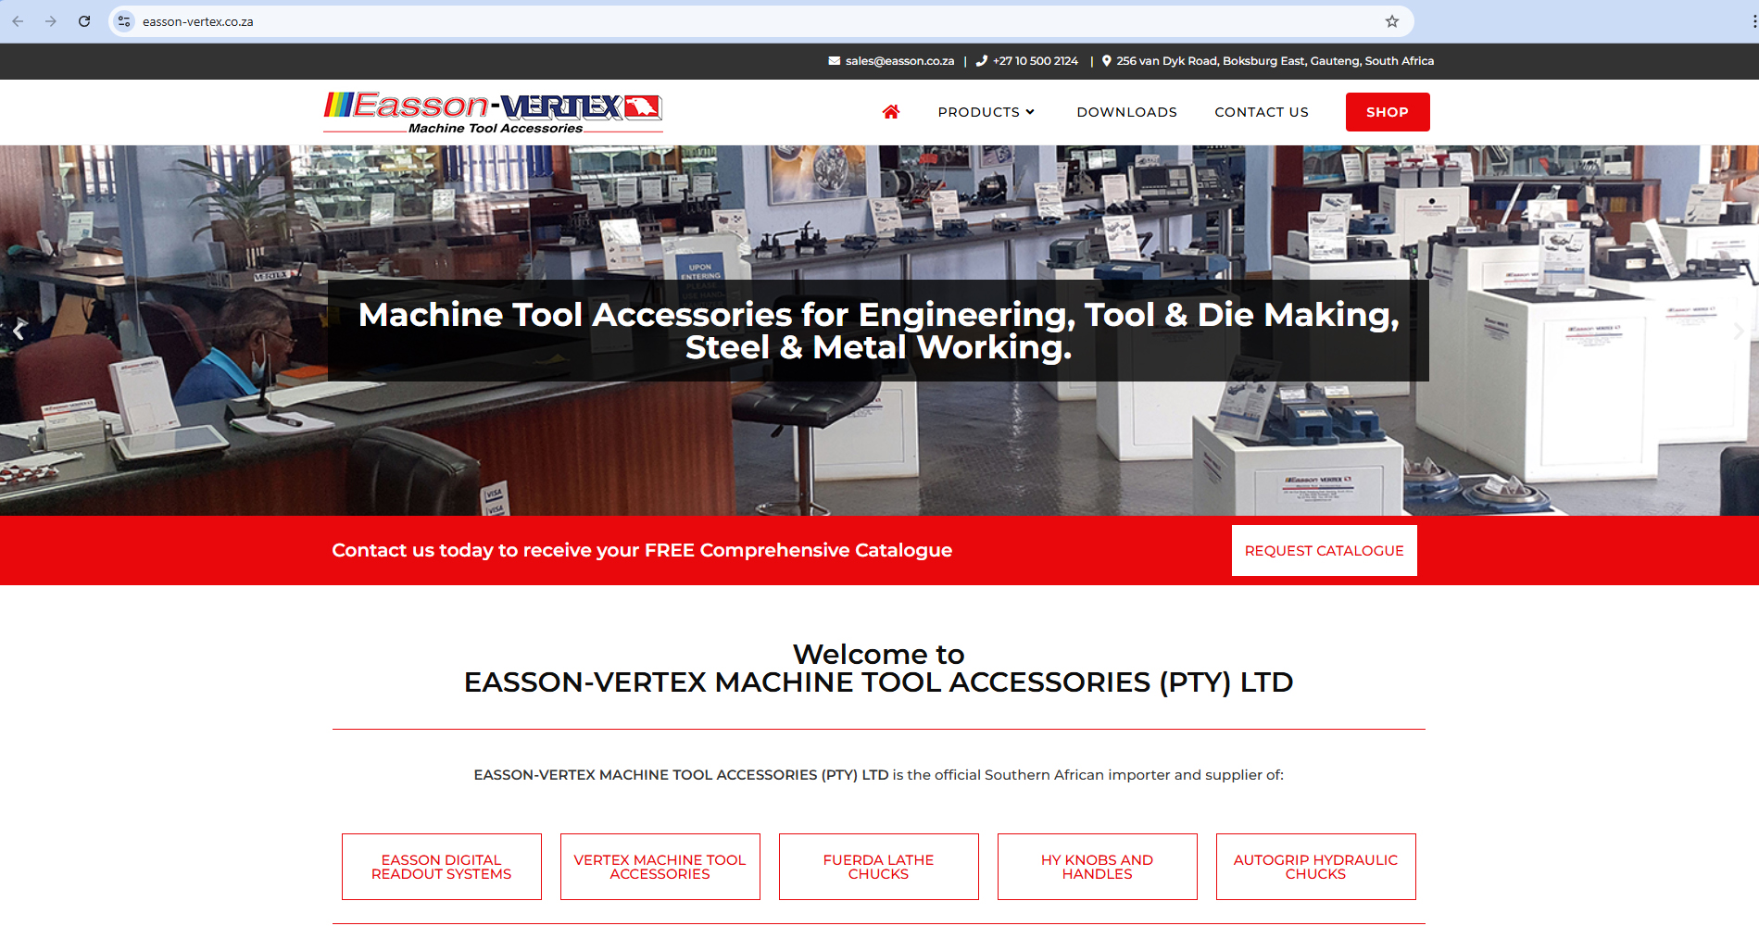
Task: Open Easson Digital Readout Systems box
Action: tap(441, 867)
